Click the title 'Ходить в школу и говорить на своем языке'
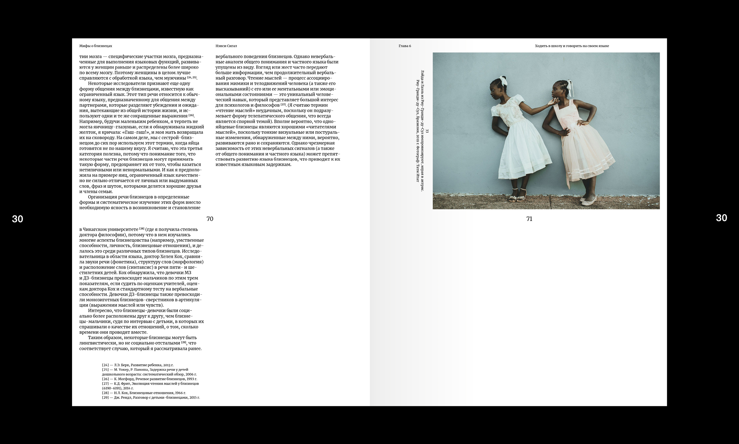Viewport: 739px width, 444px height. (x=572, y=46)
